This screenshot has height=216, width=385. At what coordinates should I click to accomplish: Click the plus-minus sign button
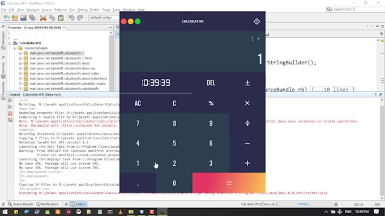pos(247,83)
